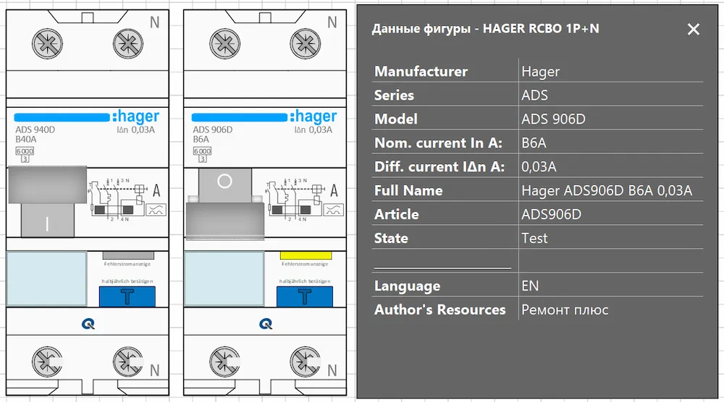Click the wiring diagram symbol on ADS 906D
The width and height of the screenshot is (724, 402).
click(x=295, y=200)
